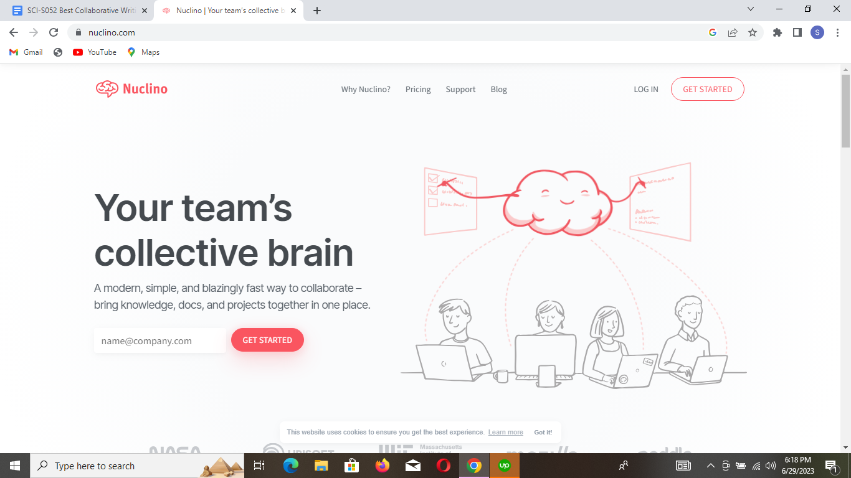Open Gmail from the bookmarks bar
The image size is (851, 478).
click(25, 52)
